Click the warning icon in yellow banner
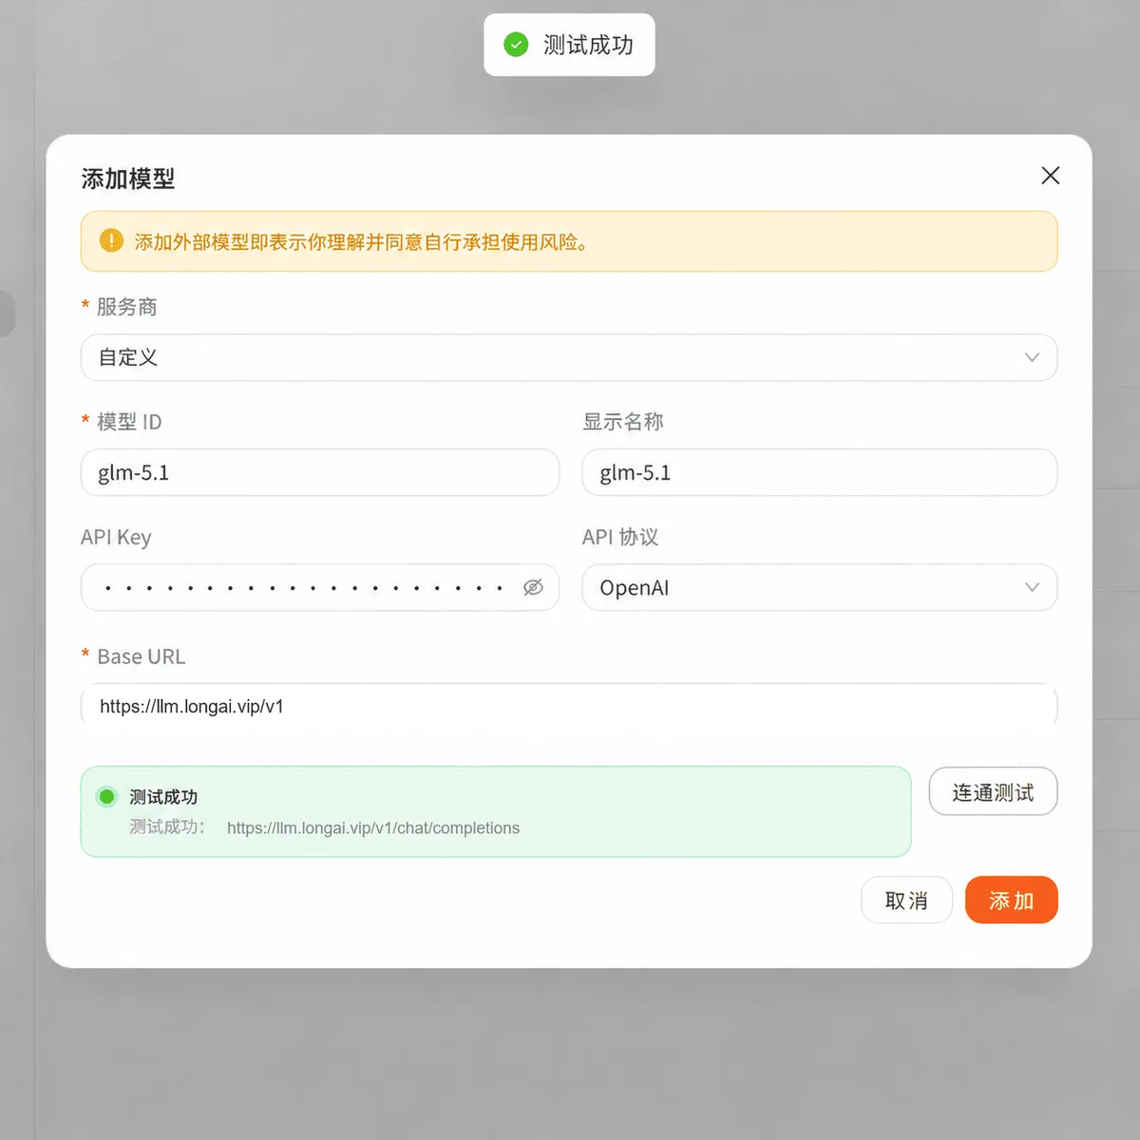This screenshot has height=1140, width=1140. click(111, 240)
